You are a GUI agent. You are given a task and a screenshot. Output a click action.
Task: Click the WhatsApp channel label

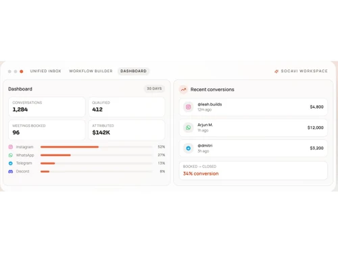pos(25,155)
